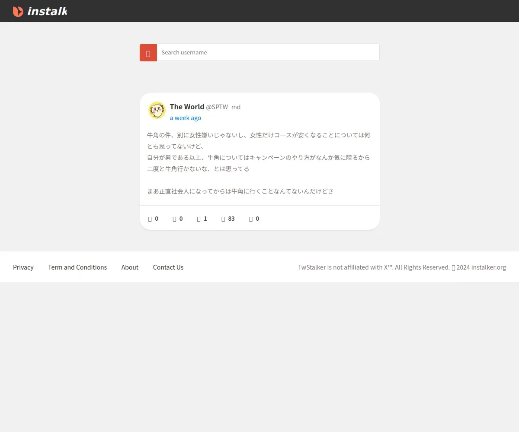
Task: Click the number 83 in the stats row
Action: coord(231,219)
